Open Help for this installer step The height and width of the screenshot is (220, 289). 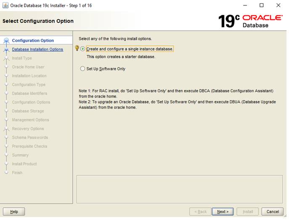(14, 212)
